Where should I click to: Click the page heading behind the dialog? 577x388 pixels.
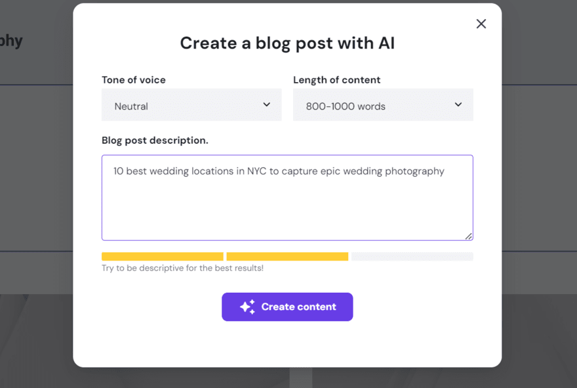tap(12, 40)
